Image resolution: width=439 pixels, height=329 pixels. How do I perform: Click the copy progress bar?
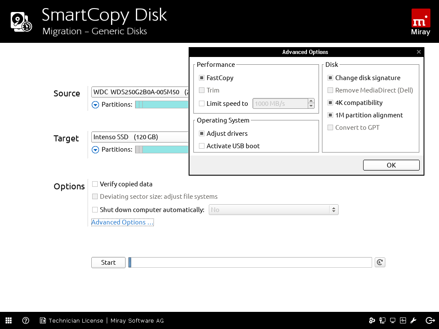(251, 263)
